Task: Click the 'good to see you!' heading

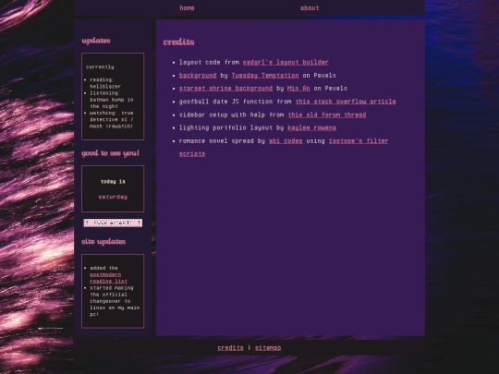Action: click(x=110, y=153)
